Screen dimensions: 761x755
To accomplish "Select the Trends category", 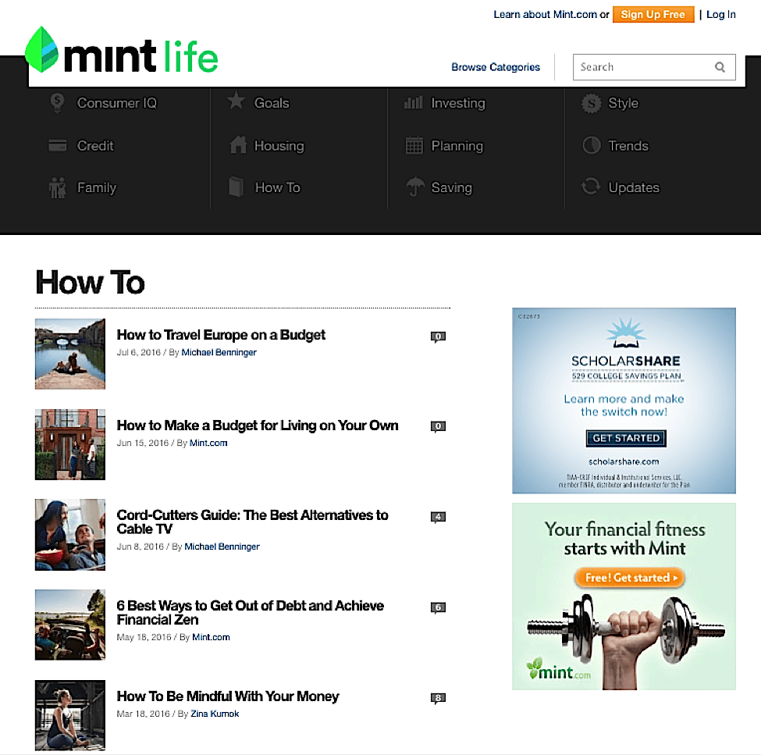I will click(x=628, y=146).
